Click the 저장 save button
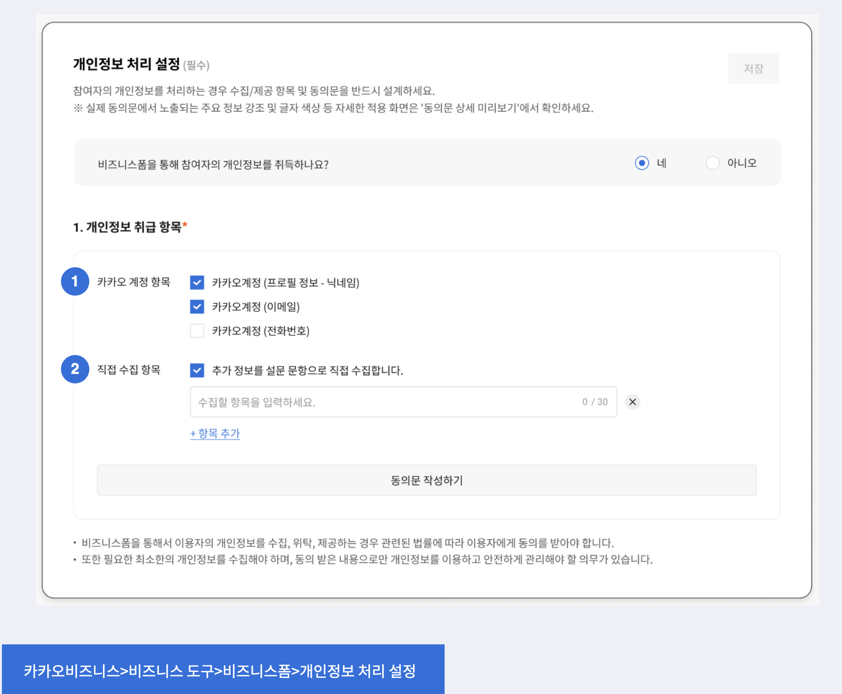This screenshot has width=842, height=694. click(753, 69)
